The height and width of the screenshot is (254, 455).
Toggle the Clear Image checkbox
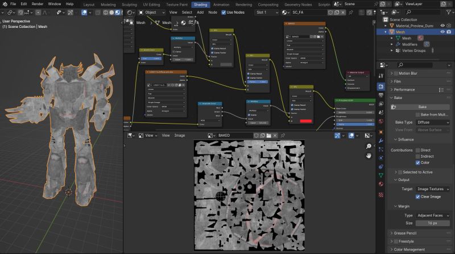coord(418,196)
